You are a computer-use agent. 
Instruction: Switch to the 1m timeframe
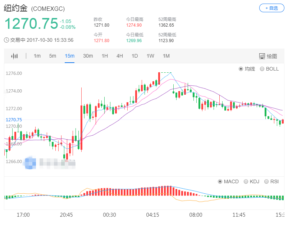(37, 56)
